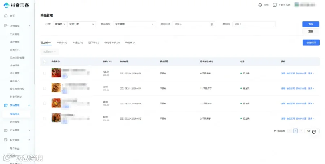The height and width of the screenshot is (164, 325).
Task: Click the 商品管理 shopping bag icon
Action: click(6, 105)
